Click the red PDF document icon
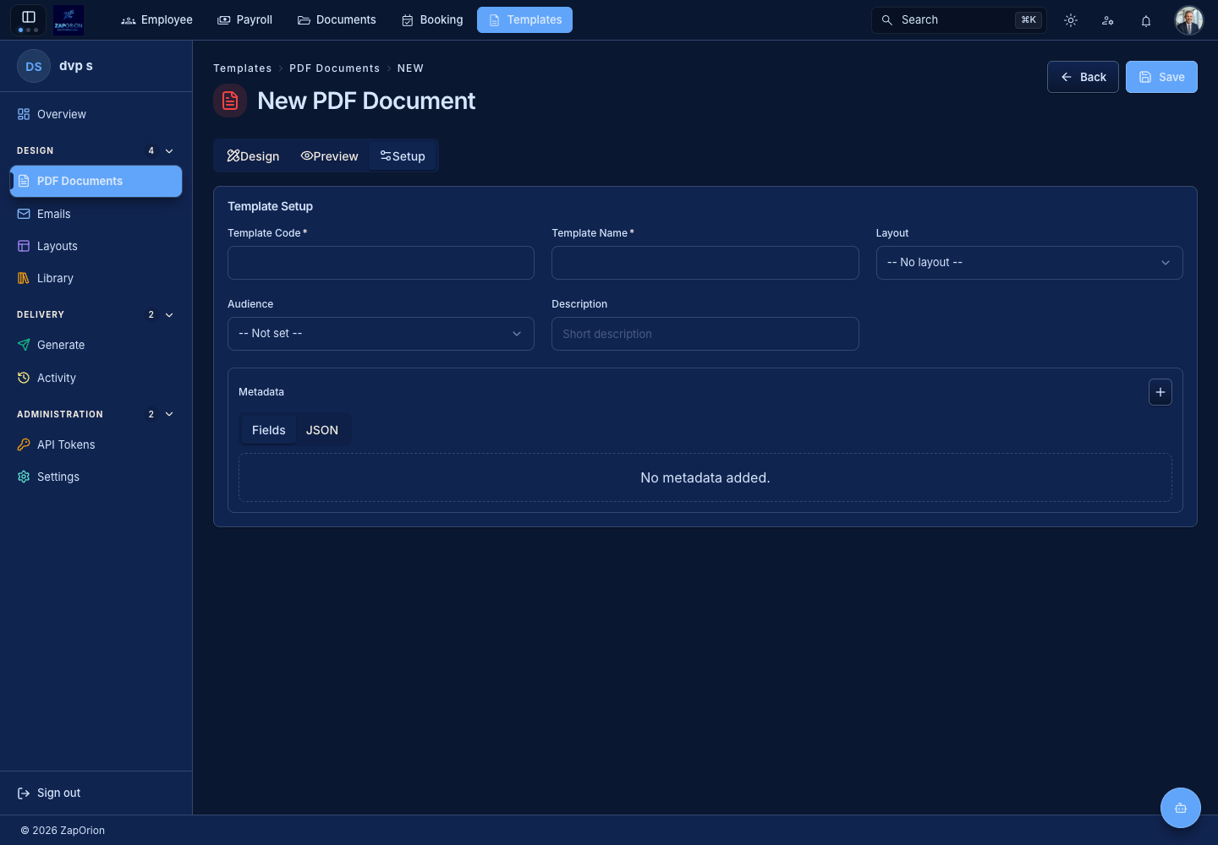 [230, 101]
